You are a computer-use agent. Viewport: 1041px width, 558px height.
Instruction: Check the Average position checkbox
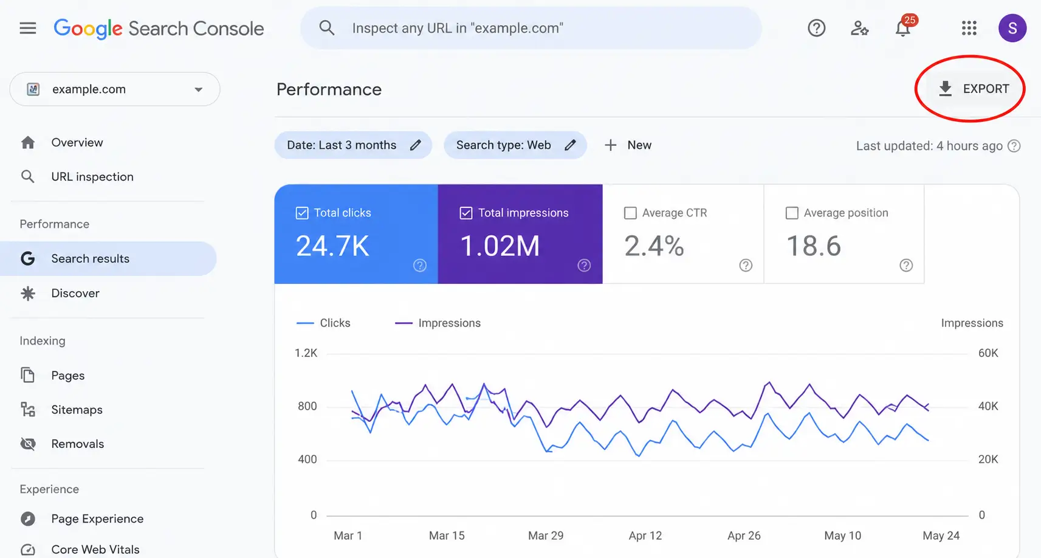(x=792, y=213)
